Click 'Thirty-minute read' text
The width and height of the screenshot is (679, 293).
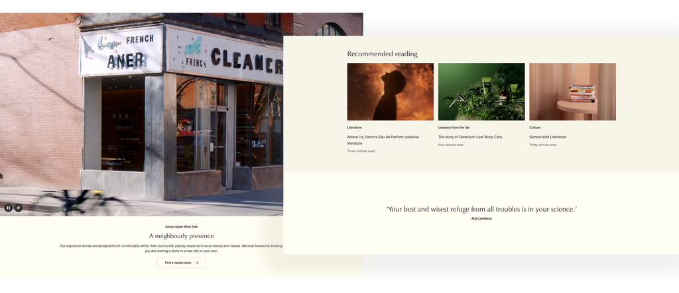coord(542,146)
